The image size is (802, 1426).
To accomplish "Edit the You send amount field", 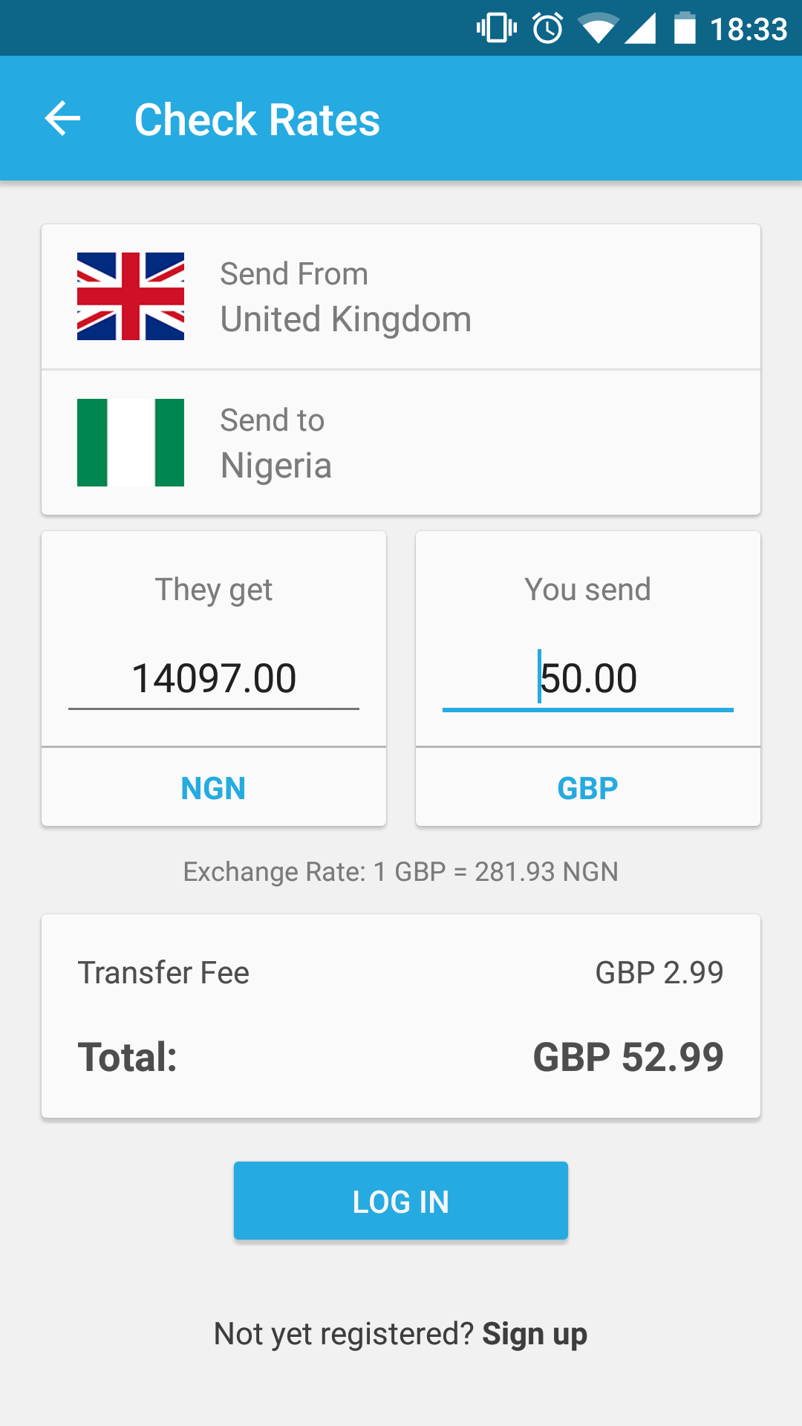I will click(587, 678).
